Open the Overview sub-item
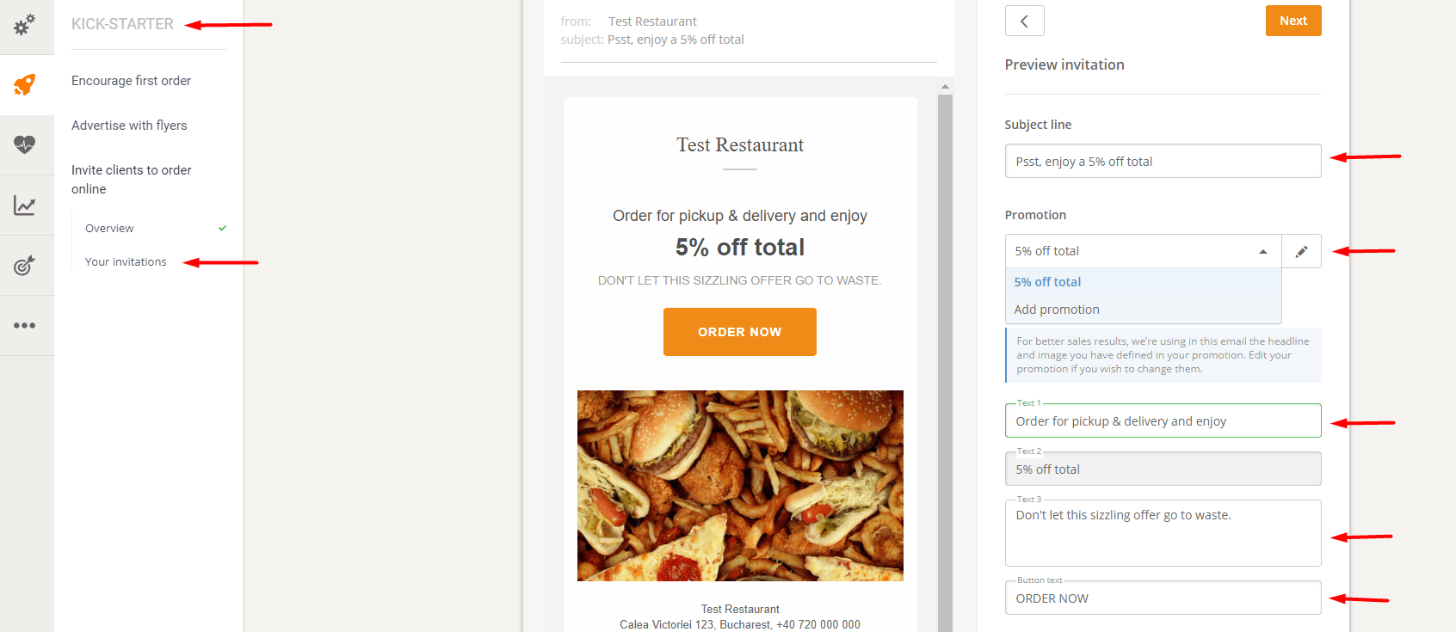1456x632 pixels. pyautogui.click(x=109, y=229)
